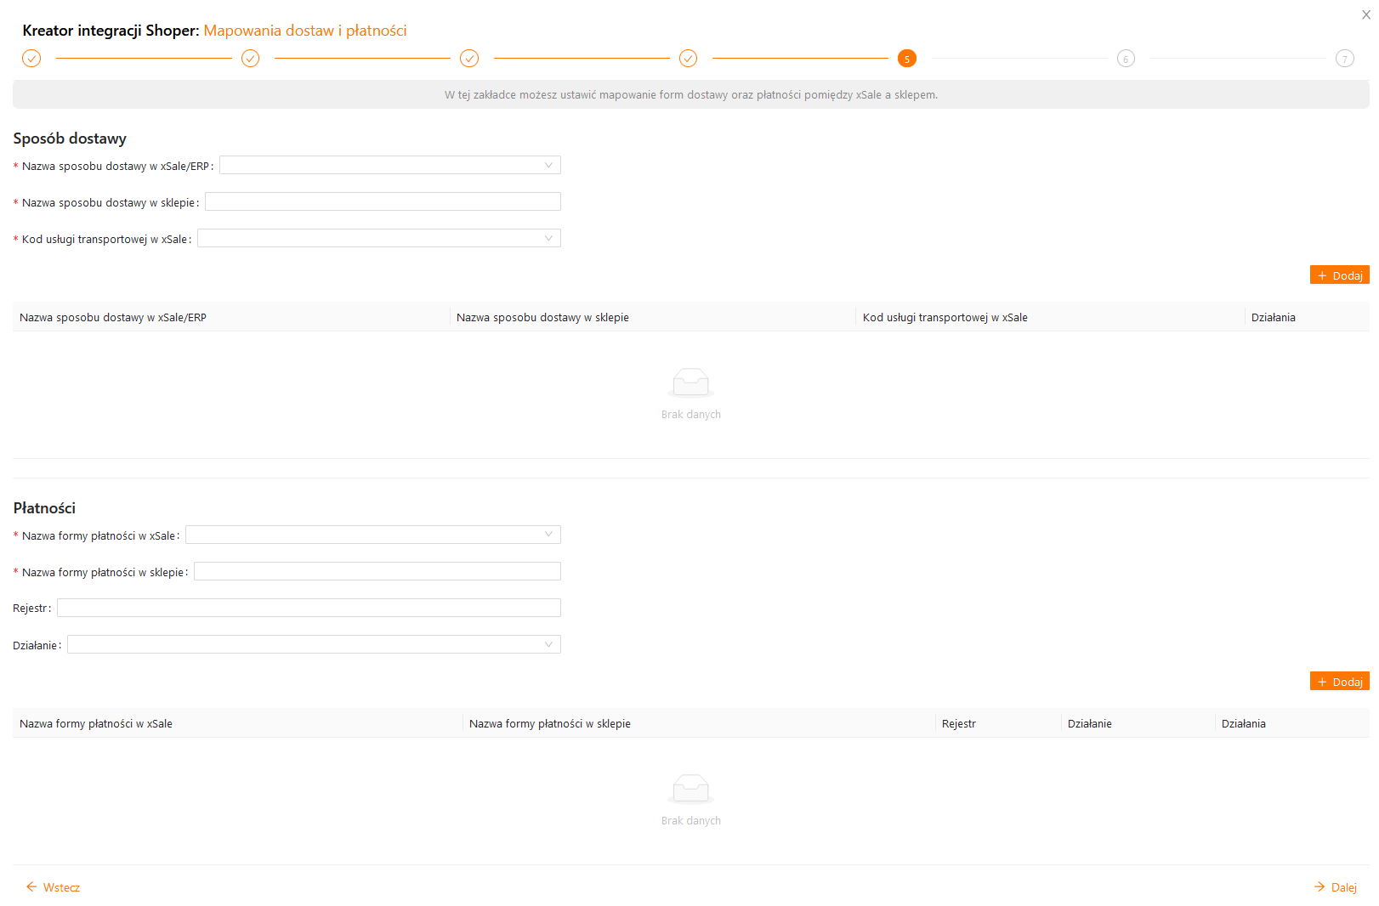Image resolution: width=1379 pixels, height=906 pixels.
Task: Add the payment mapping with Dodaj
Action: (x=1339, y=682)
